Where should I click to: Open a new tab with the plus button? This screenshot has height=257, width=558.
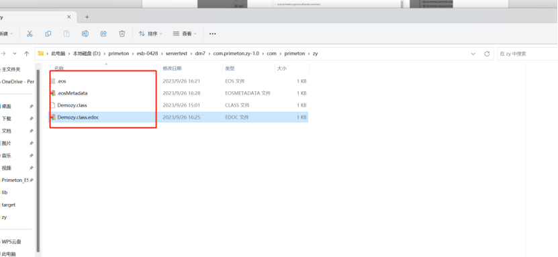click(x=87, y=17)
